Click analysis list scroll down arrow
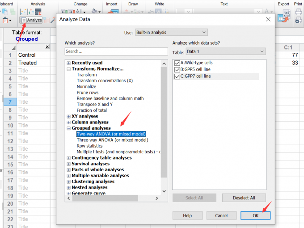The image size is (304, 228). [x=164, y=191]
